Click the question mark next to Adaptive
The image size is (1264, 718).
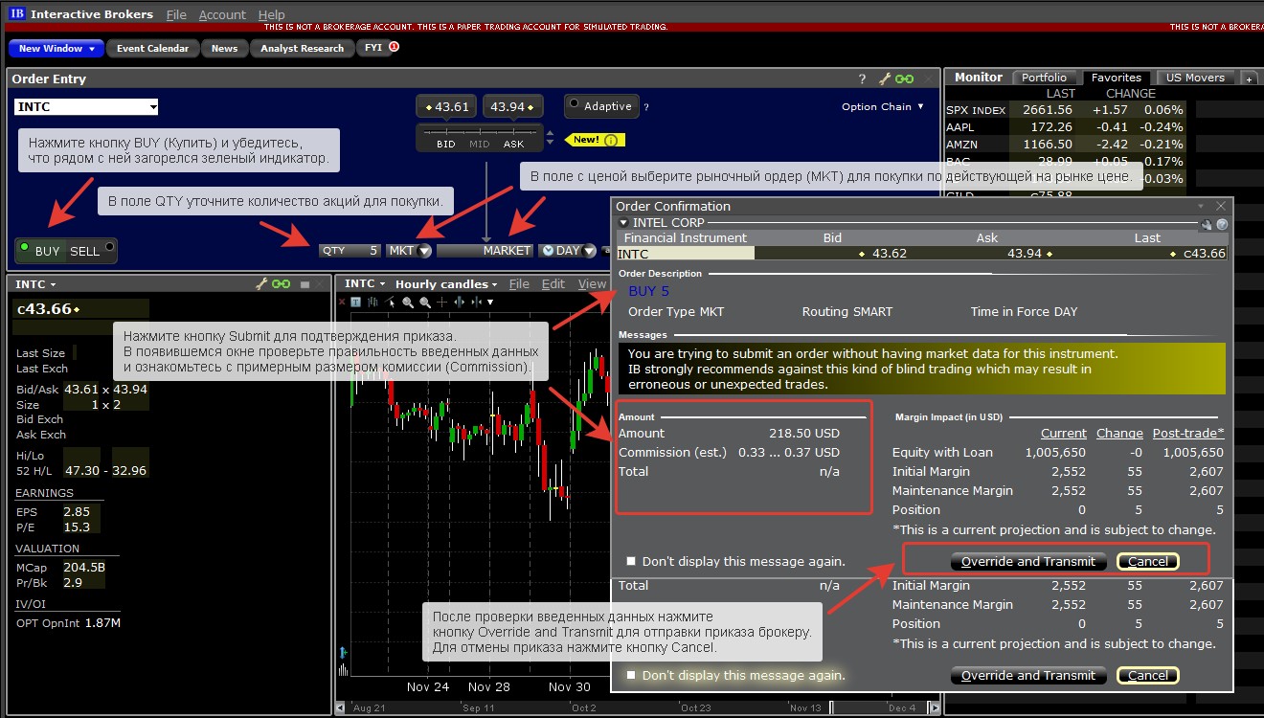pyautogui.click(x=646, y=107)
